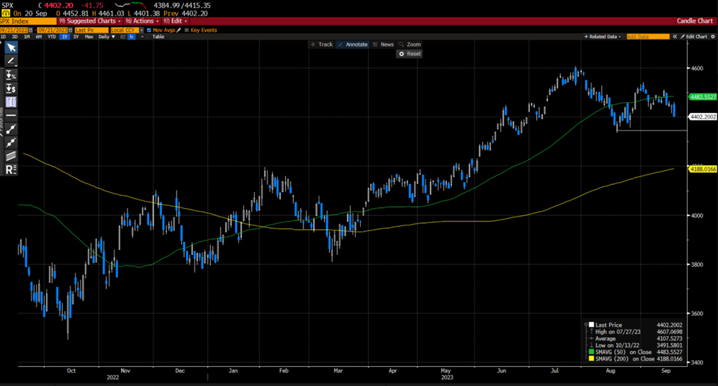
Task: Activate the text annotation tool
Action: [11, 102]
